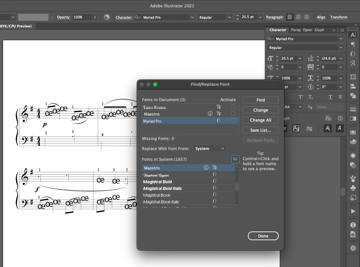Screen dimensions: 360x267
Task: Toggle Superscript in Character panel
Action: [x=301, y=97]
